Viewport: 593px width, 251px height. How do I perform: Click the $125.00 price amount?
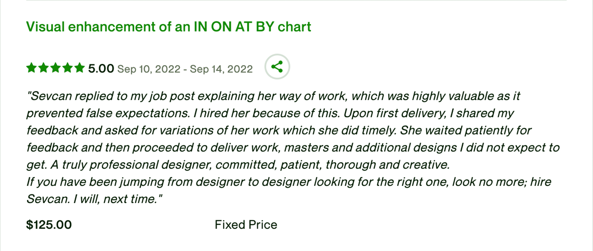pos(49,225)
